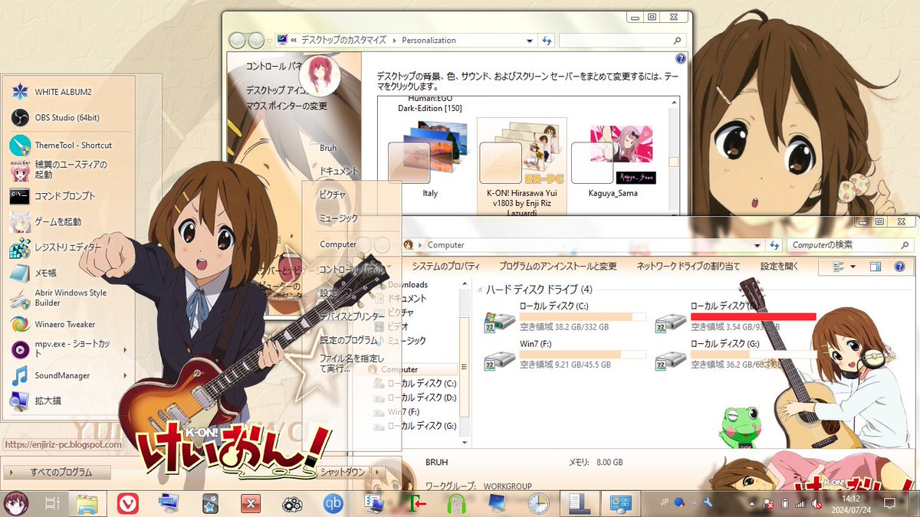920x517 pixels.
Task: Click the すべてのプログラム button
Action: click(x=58, y=472)
